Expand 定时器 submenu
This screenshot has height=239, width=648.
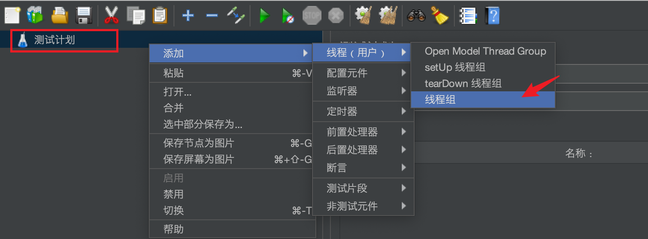(x=364, y=111)
